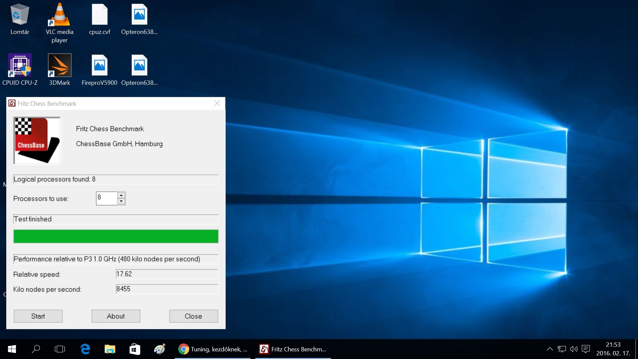The image size is (638, 359).
Task: Click the Close button in the benchmark
Action: [193, 316]
